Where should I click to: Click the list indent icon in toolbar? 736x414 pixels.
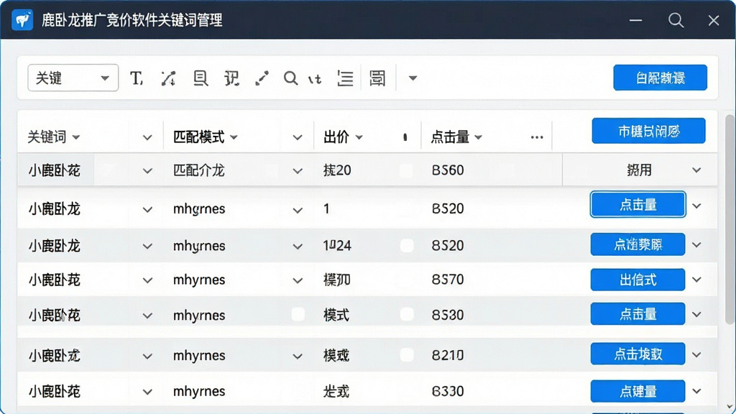(345, 78)
